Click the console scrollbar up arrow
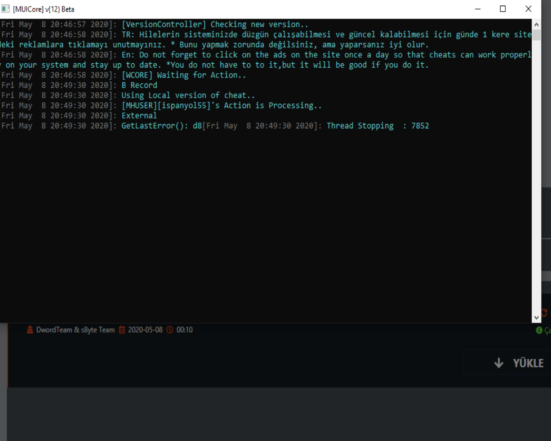 pyautogui.click(x=536, y=25)
